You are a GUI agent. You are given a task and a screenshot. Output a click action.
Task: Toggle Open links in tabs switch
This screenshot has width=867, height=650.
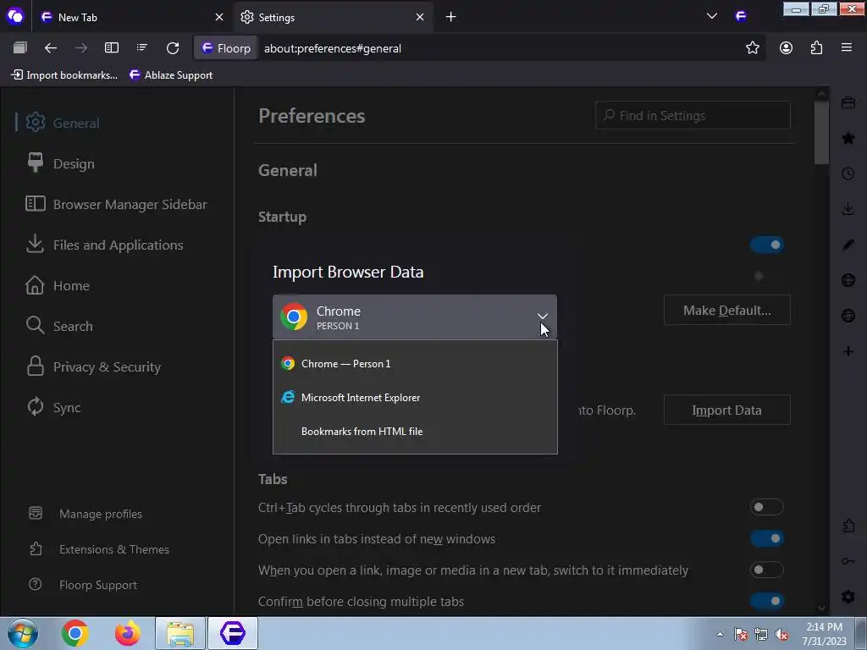pos(767,538)
